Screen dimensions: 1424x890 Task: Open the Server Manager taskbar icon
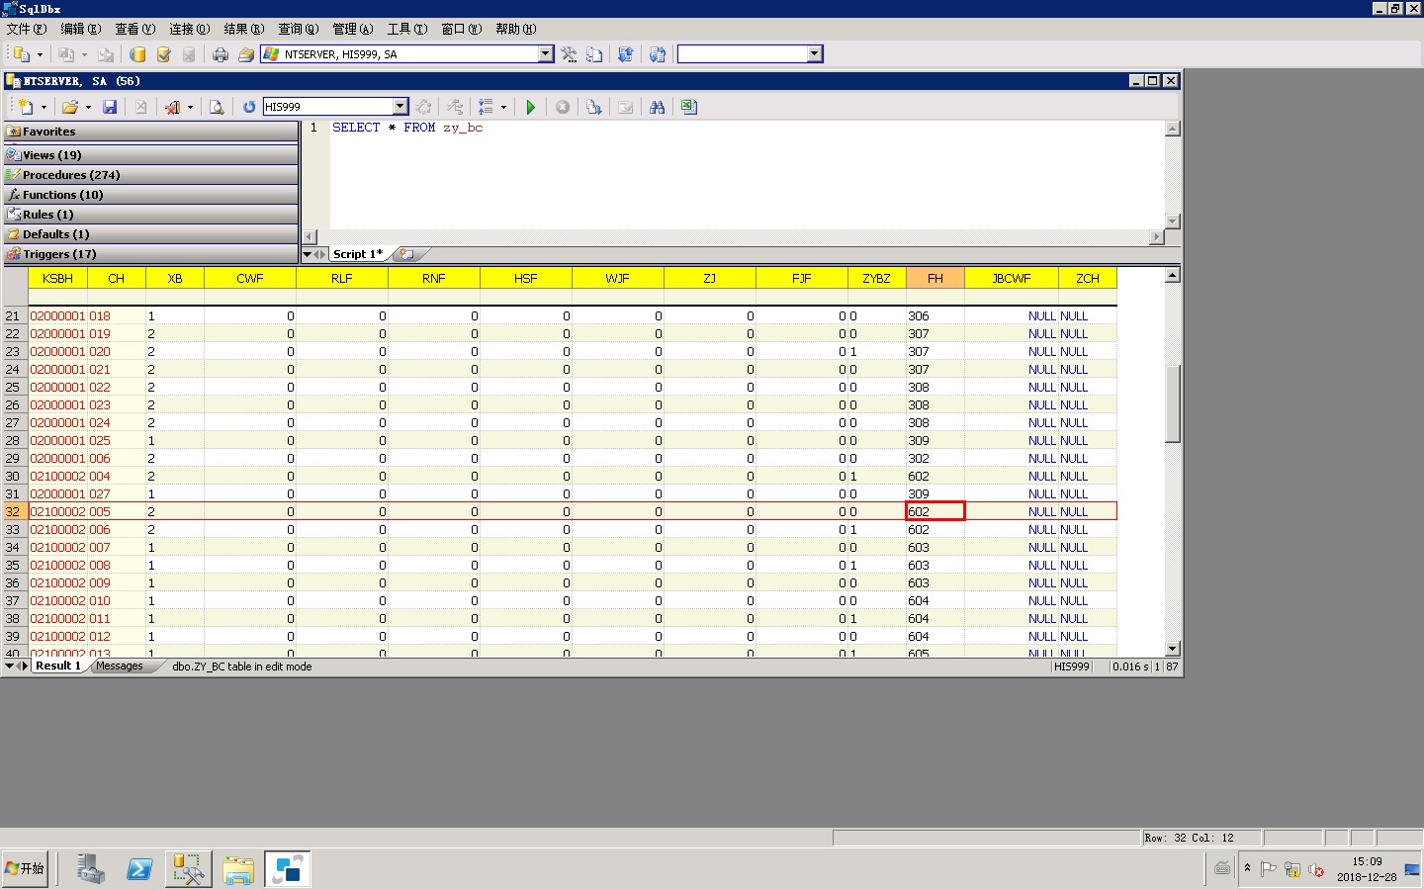click(x=90, y=869)
